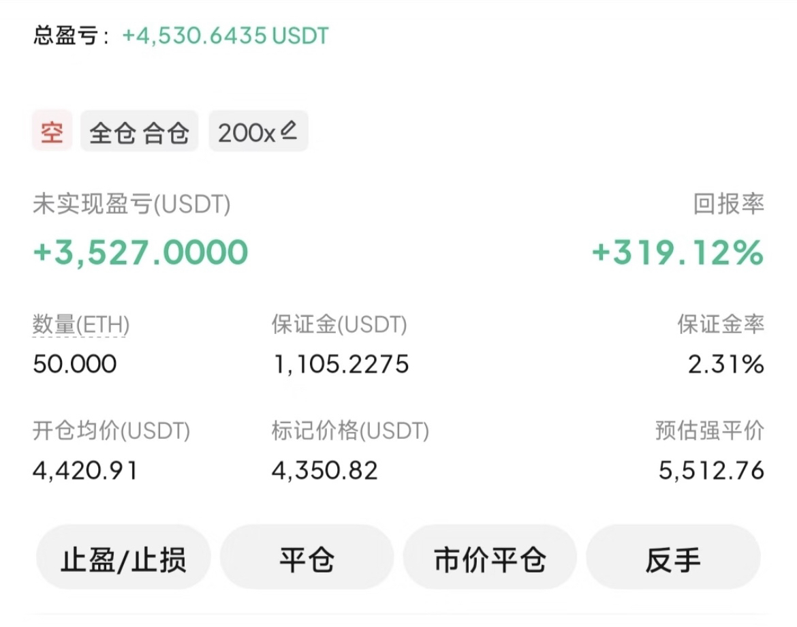The width and height of the screenshot is (797, 627).
Task: Tap the entry price 4,420.91
Action: tap(85, 470)
